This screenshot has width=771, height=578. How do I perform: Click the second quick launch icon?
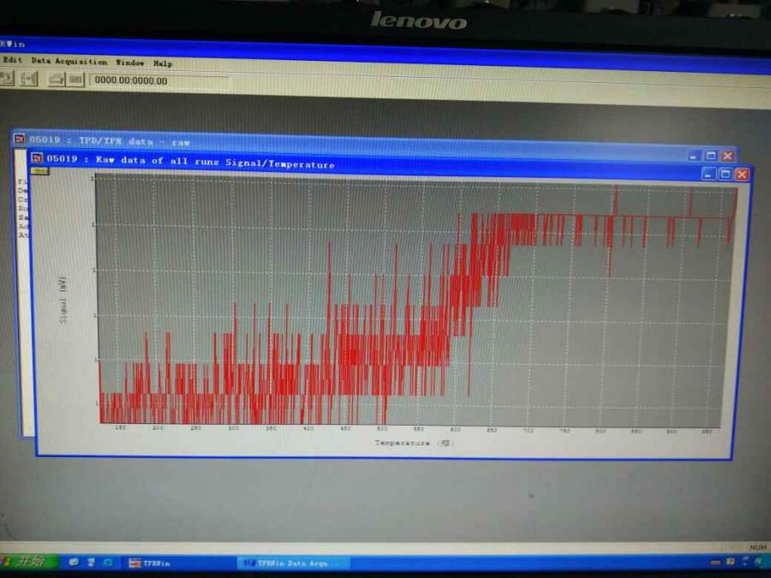91,562
